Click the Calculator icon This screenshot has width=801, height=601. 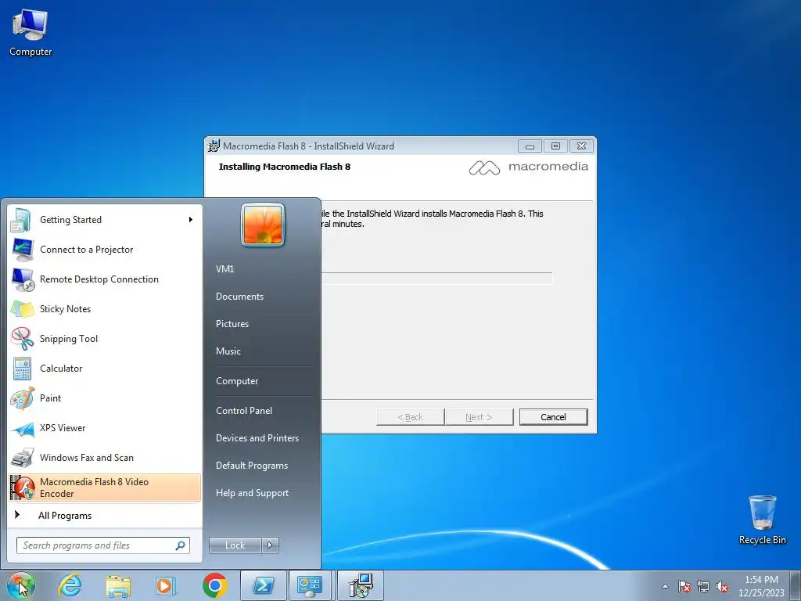tap(23, 369)
